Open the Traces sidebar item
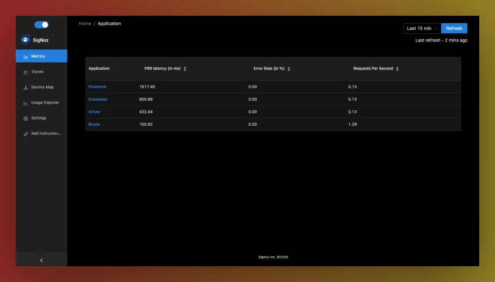The height and width of the screenshot is (282, 495). tap(42, 71)
